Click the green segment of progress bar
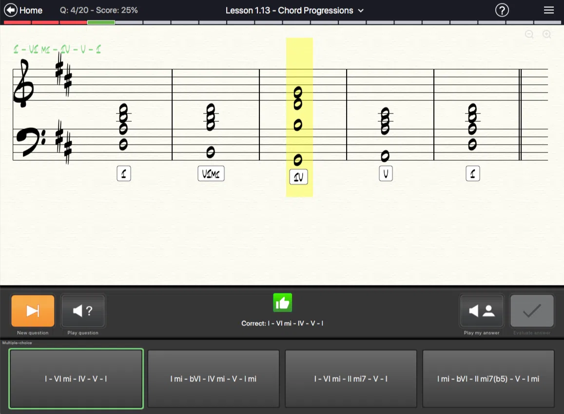Viewport: 564px width, 414px height. pos(101,22)
